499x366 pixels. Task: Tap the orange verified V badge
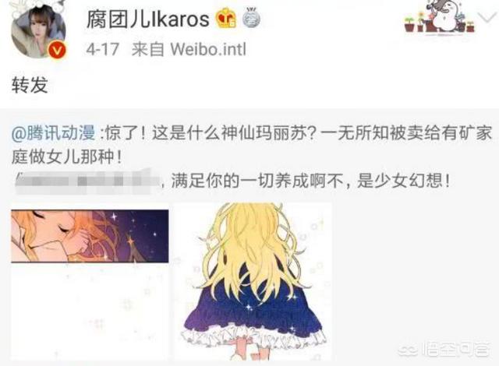point(58,50)
